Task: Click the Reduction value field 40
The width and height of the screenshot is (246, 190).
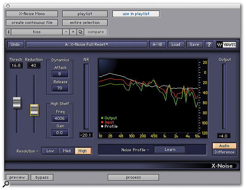Action: (x=34, y=66)
